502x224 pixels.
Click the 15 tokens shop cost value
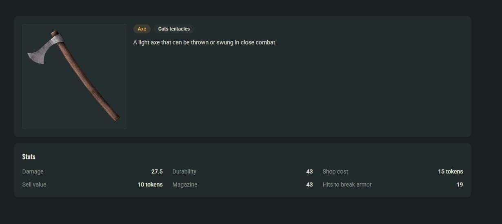tap(451, 171)
